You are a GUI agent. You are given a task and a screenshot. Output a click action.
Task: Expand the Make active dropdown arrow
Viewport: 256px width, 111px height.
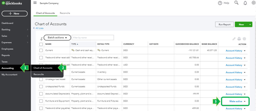pyautogui.click(x=245, y=101)
